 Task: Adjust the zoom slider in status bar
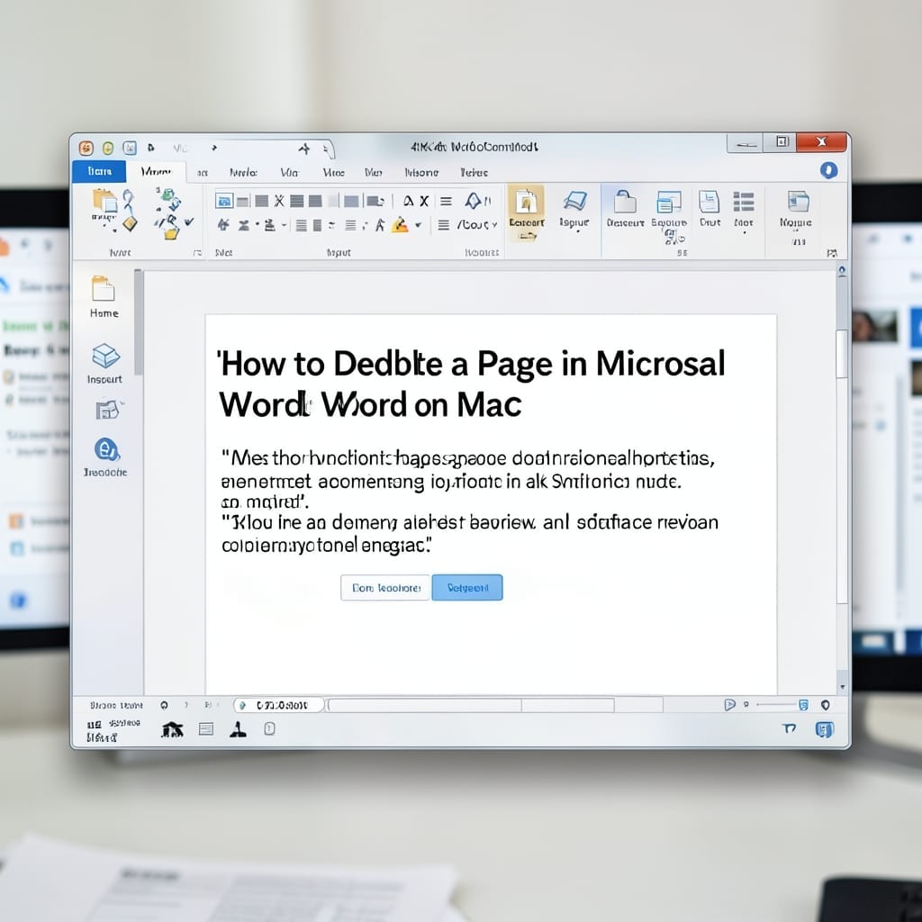point(778,704)
